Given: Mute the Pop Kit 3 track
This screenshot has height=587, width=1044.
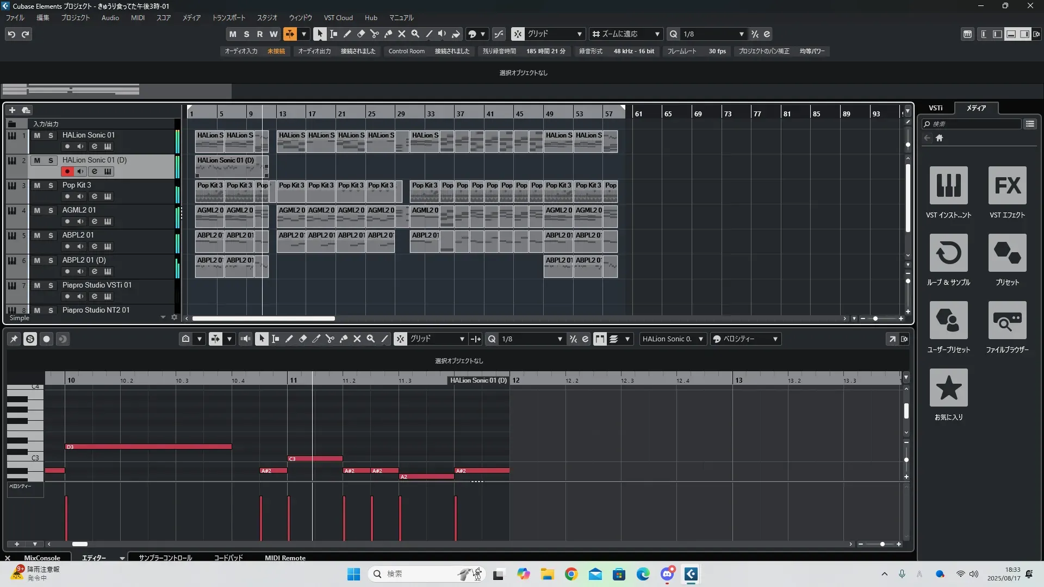Looking at the screenshot, I should [x=37, y=185].
